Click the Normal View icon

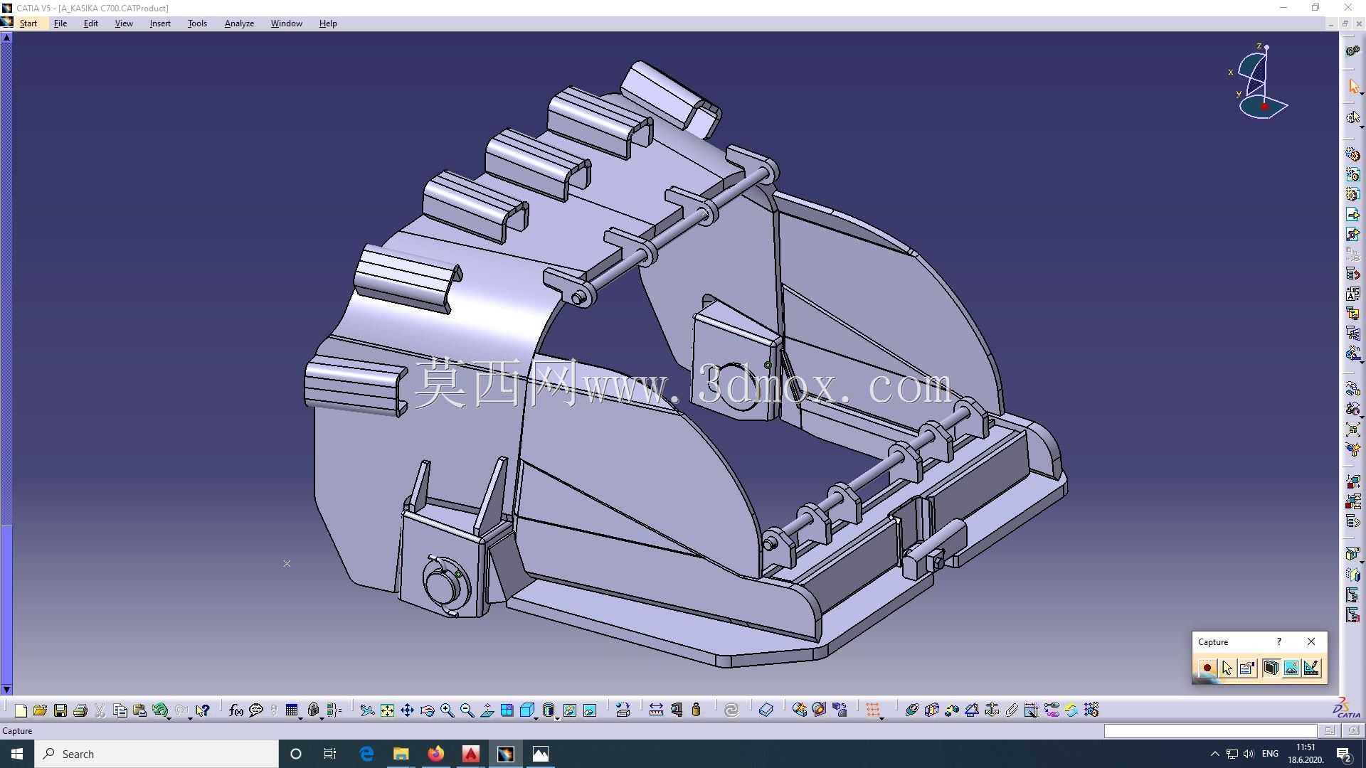pyautogui.click(x=487, y=710)
